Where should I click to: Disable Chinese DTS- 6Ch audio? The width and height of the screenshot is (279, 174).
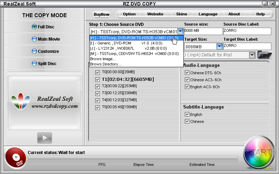187,73
